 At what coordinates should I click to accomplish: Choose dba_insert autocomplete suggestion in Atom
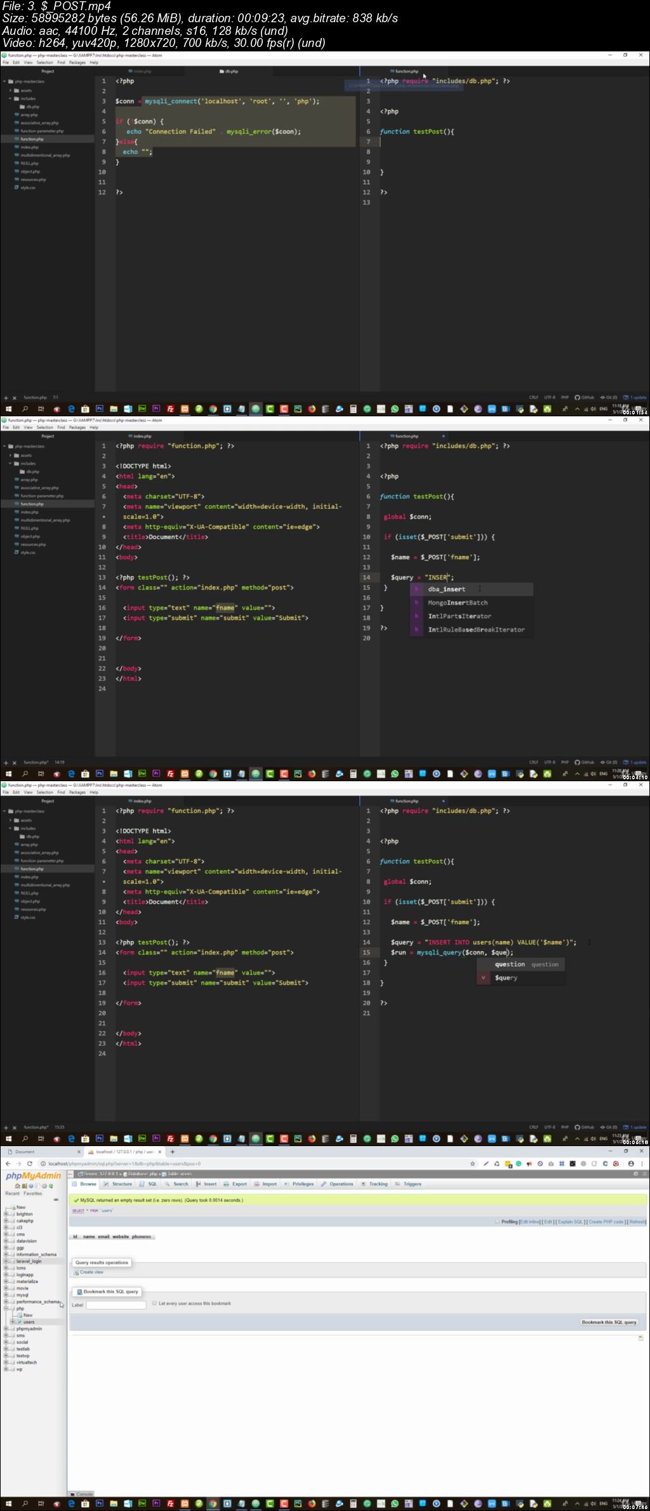click(471, 589)
